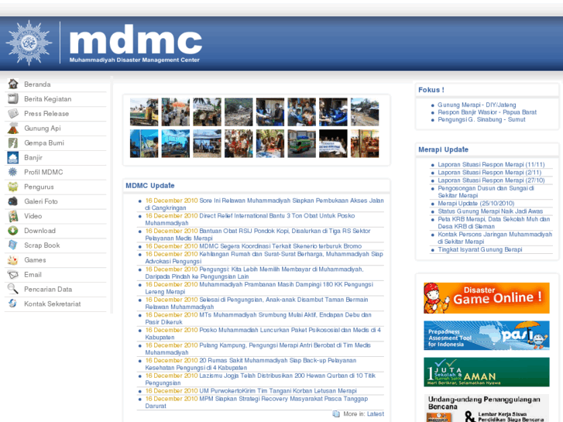563x422 pixels.
Task: Click the page icon beside More in Latest
Action: [336, 413]
